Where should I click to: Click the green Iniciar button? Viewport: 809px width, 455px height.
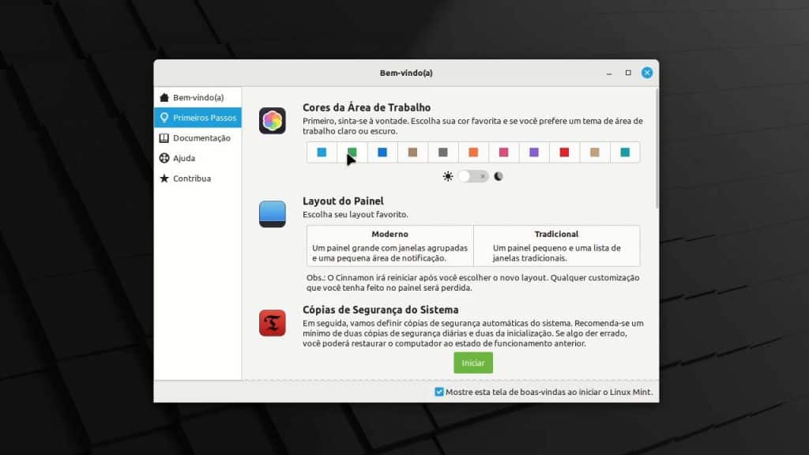click(472, 363)
